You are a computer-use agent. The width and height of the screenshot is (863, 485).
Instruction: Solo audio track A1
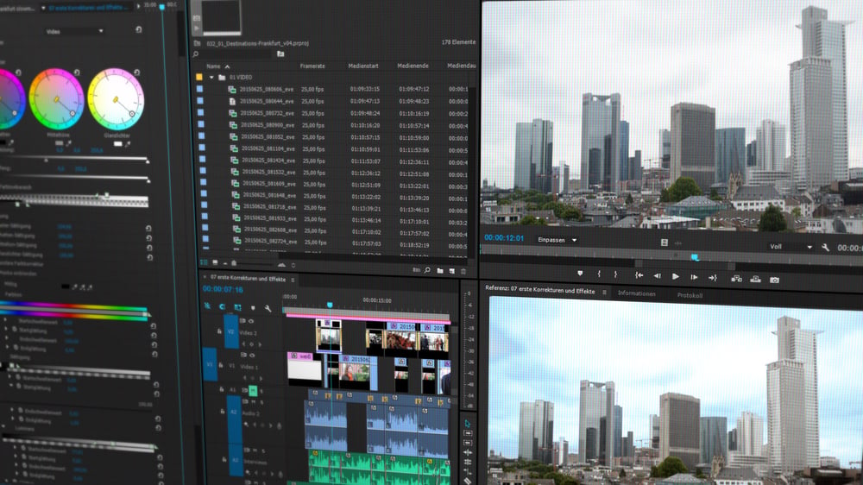coord(261,392)
